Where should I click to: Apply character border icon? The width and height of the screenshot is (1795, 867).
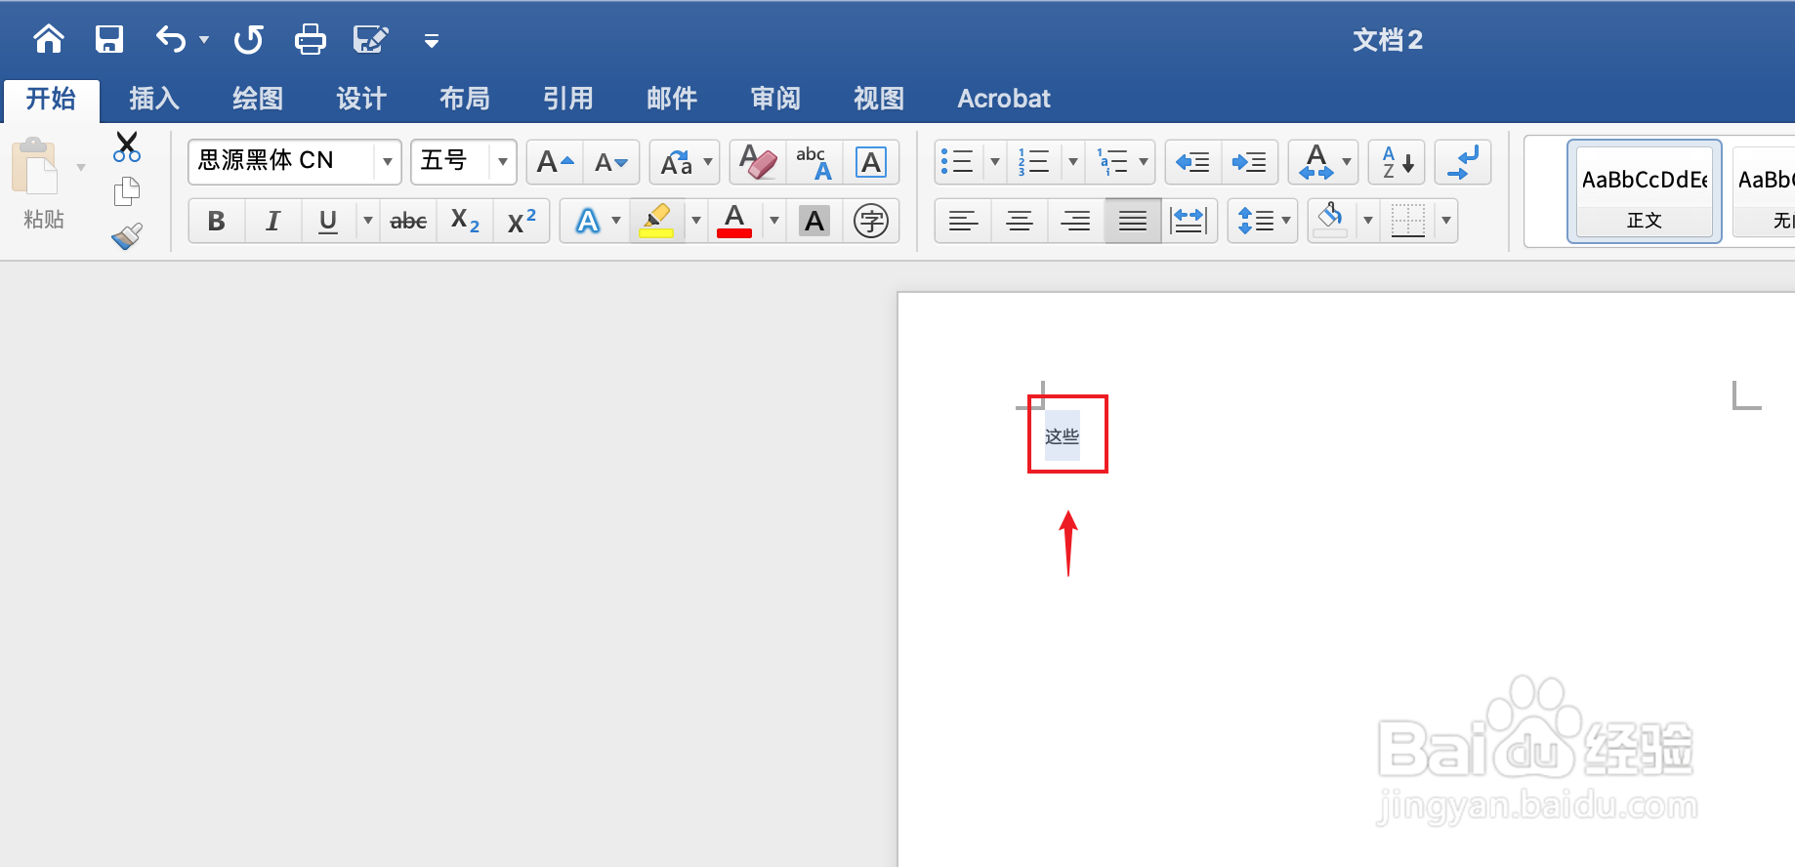tap(870, 162)
